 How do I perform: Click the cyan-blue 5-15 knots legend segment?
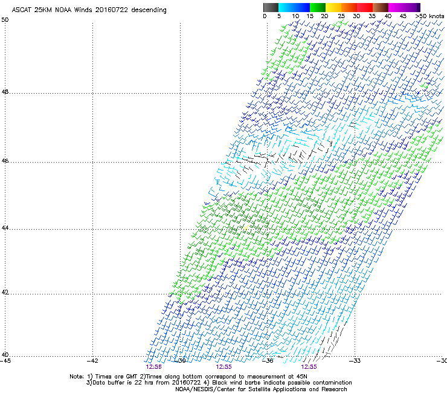click(294, 7)
